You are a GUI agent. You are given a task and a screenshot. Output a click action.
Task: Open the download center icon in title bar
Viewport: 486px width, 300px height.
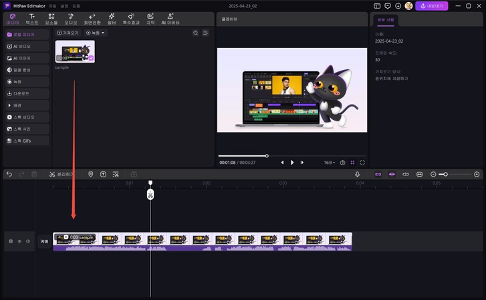tap(398, 6)
